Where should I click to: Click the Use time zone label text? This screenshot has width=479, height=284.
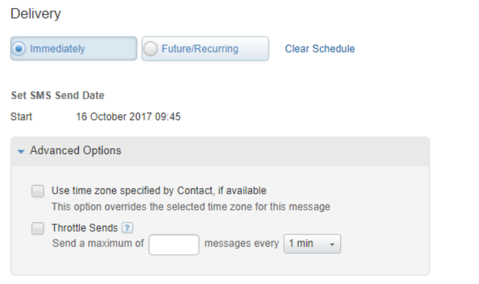click(x=159, y=191)
